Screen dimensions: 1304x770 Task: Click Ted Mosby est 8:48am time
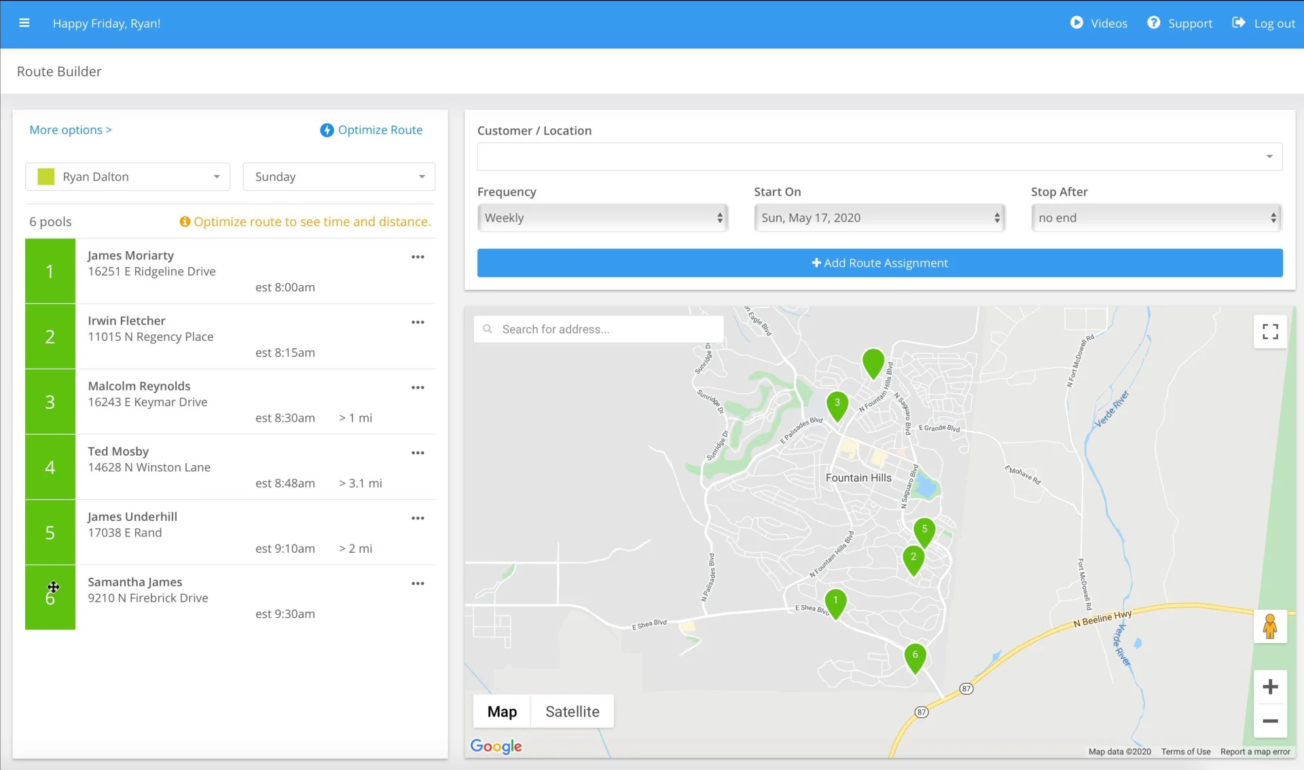click(x=285, y=483)
